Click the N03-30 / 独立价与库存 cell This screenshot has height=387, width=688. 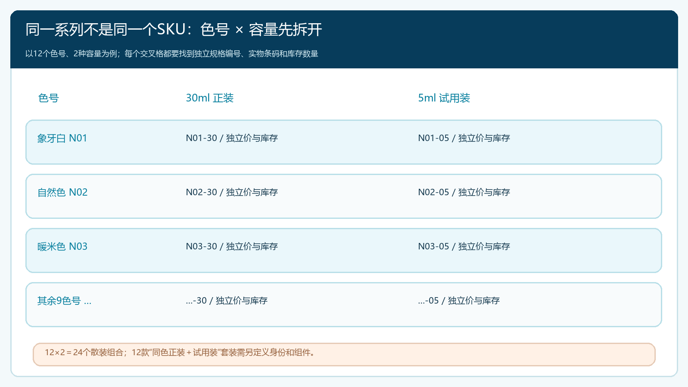232,246
